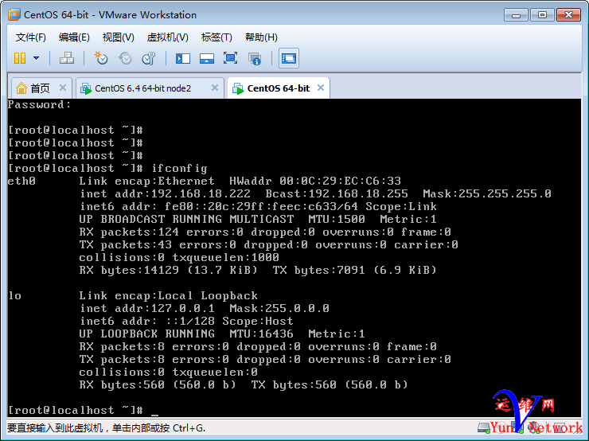Open the 虚拟机(V) menu
The width and height of the screenshot is (589, 441).
pos(167,37)
